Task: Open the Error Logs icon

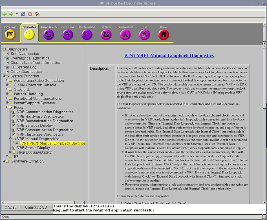Action: (10, 35)
